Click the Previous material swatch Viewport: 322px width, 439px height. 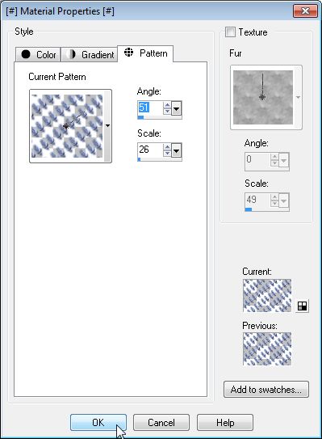click(x=267, y=348)
